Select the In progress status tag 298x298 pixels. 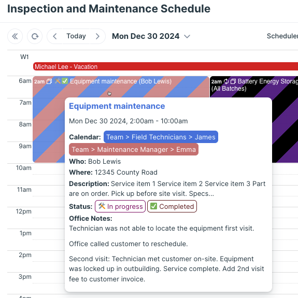pyautogui.click(x=120, y=206)
